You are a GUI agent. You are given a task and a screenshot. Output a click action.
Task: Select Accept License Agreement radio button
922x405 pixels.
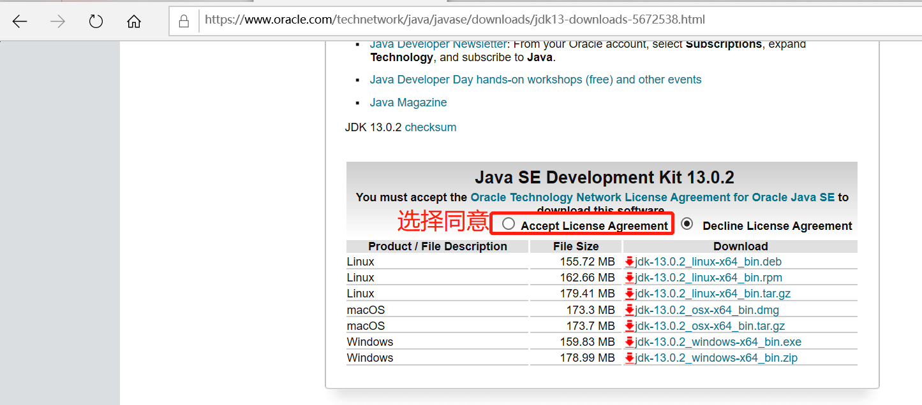pyautogui.click(x=509, y=224)
